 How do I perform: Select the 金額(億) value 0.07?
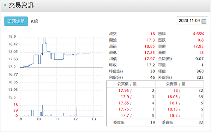tap(199, 59)
